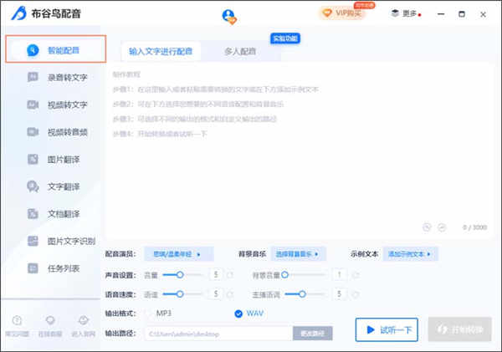Click the 主播语调 pitch slider handle
This screenshot has width=502, height=352.
click(302, 294)
